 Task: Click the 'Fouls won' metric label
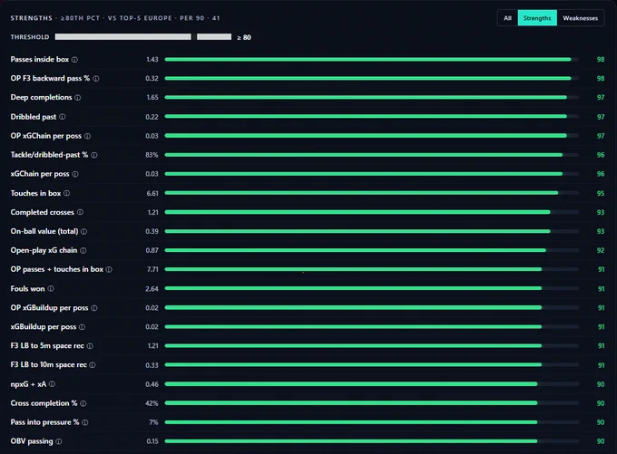click(x=27, y=288)
